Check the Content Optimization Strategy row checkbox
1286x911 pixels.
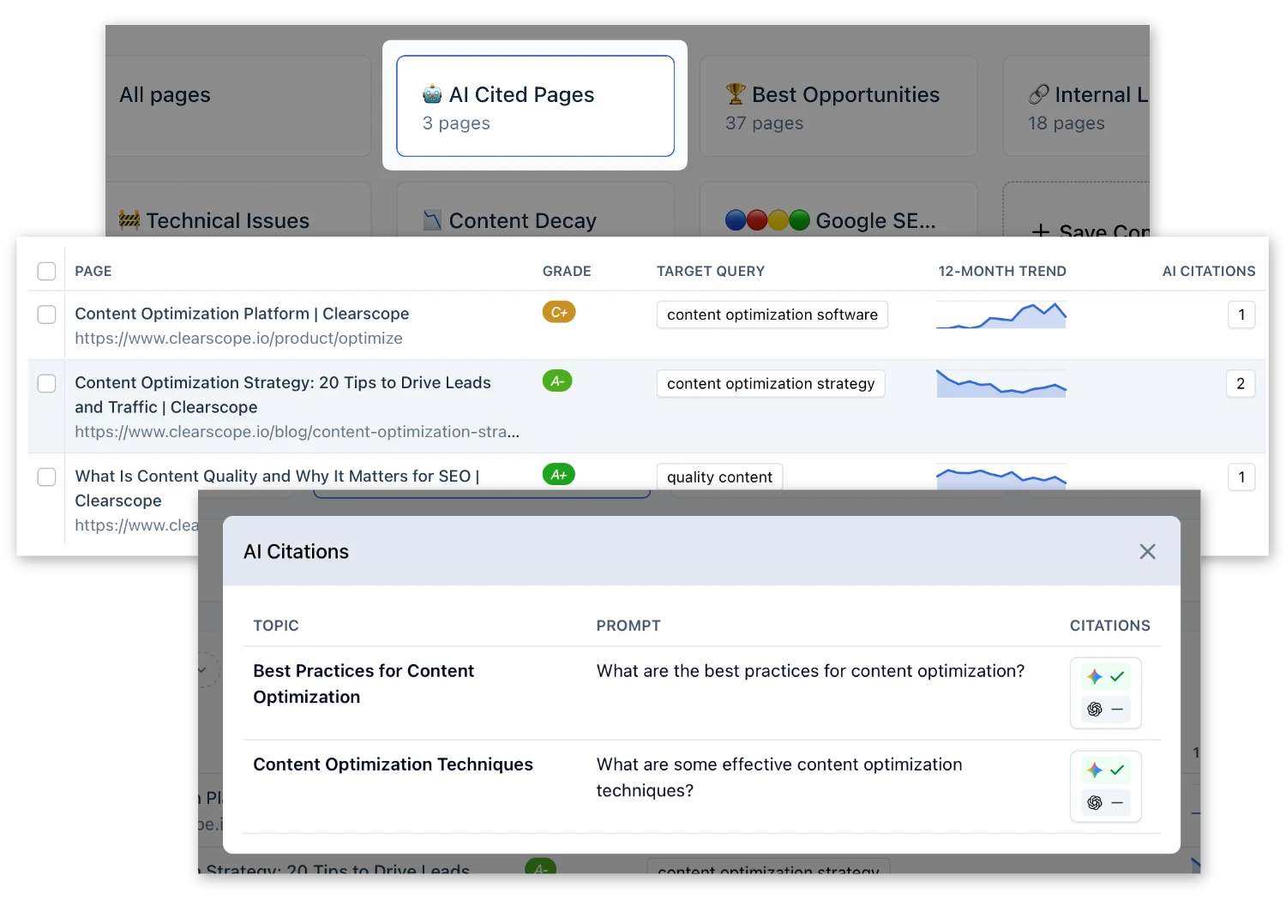click(x=46, y=383)
